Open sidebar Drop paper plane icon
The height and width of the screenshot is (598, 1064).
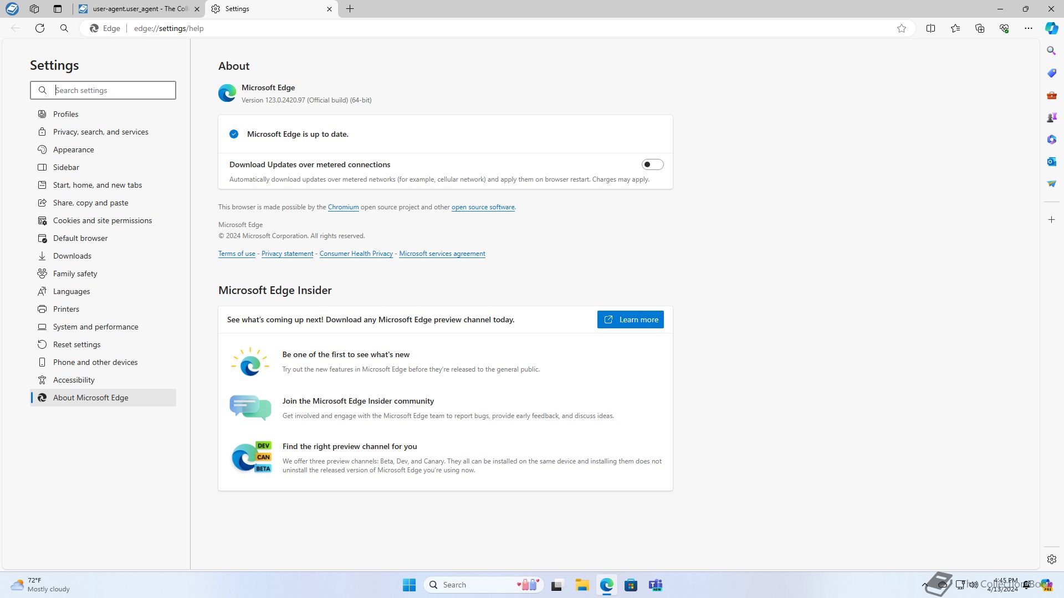coord(1051,183)
